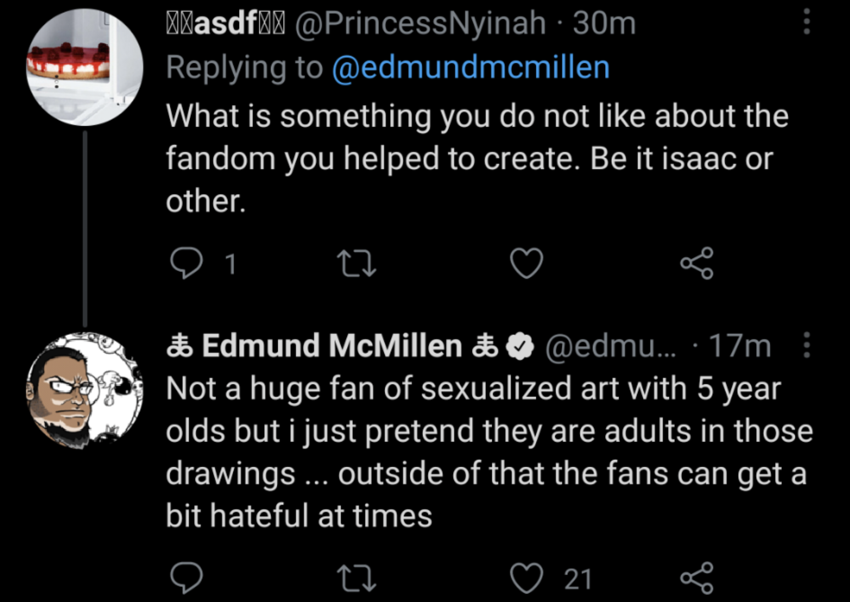Reply to Edmund McMillen's answer tweet

[x=187, y=578]
